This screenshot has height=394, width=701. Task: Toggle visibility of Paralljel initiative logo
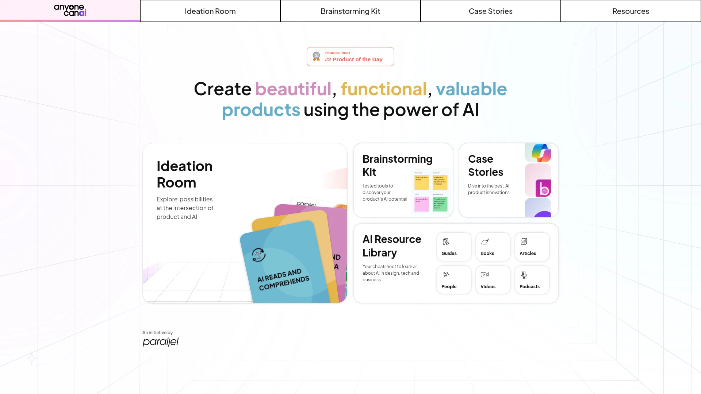(x=160, y=341)
